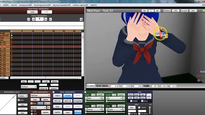Go to next keyframe (>. button)

(50, 19)
